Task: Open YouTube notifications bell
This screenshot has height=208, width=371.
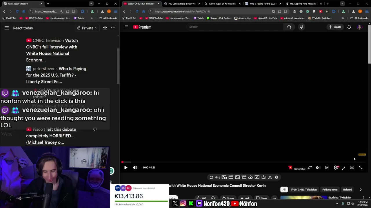Action: click(349, 27)
